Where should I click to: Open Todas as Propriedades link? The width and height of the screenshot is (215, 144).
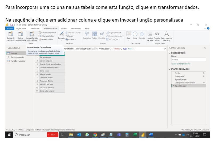pos(181,64)
